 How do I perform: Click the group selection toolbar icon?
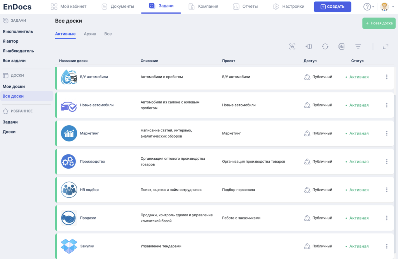tap(292, 47)
